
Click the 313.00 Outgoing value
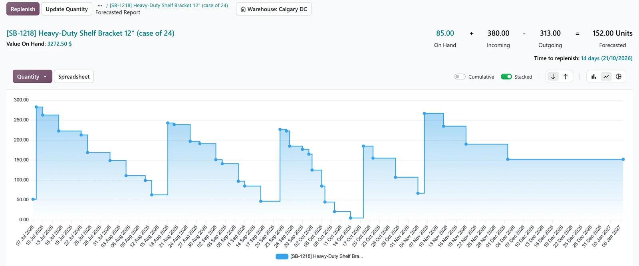point(550,34)
